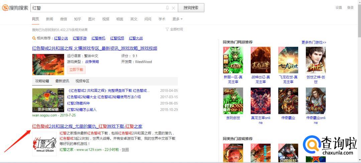Image resolution: width=361 pixels, height=163 pixels.
Task: Click 真龙主宰online game icon
Action: pos(261,101)
